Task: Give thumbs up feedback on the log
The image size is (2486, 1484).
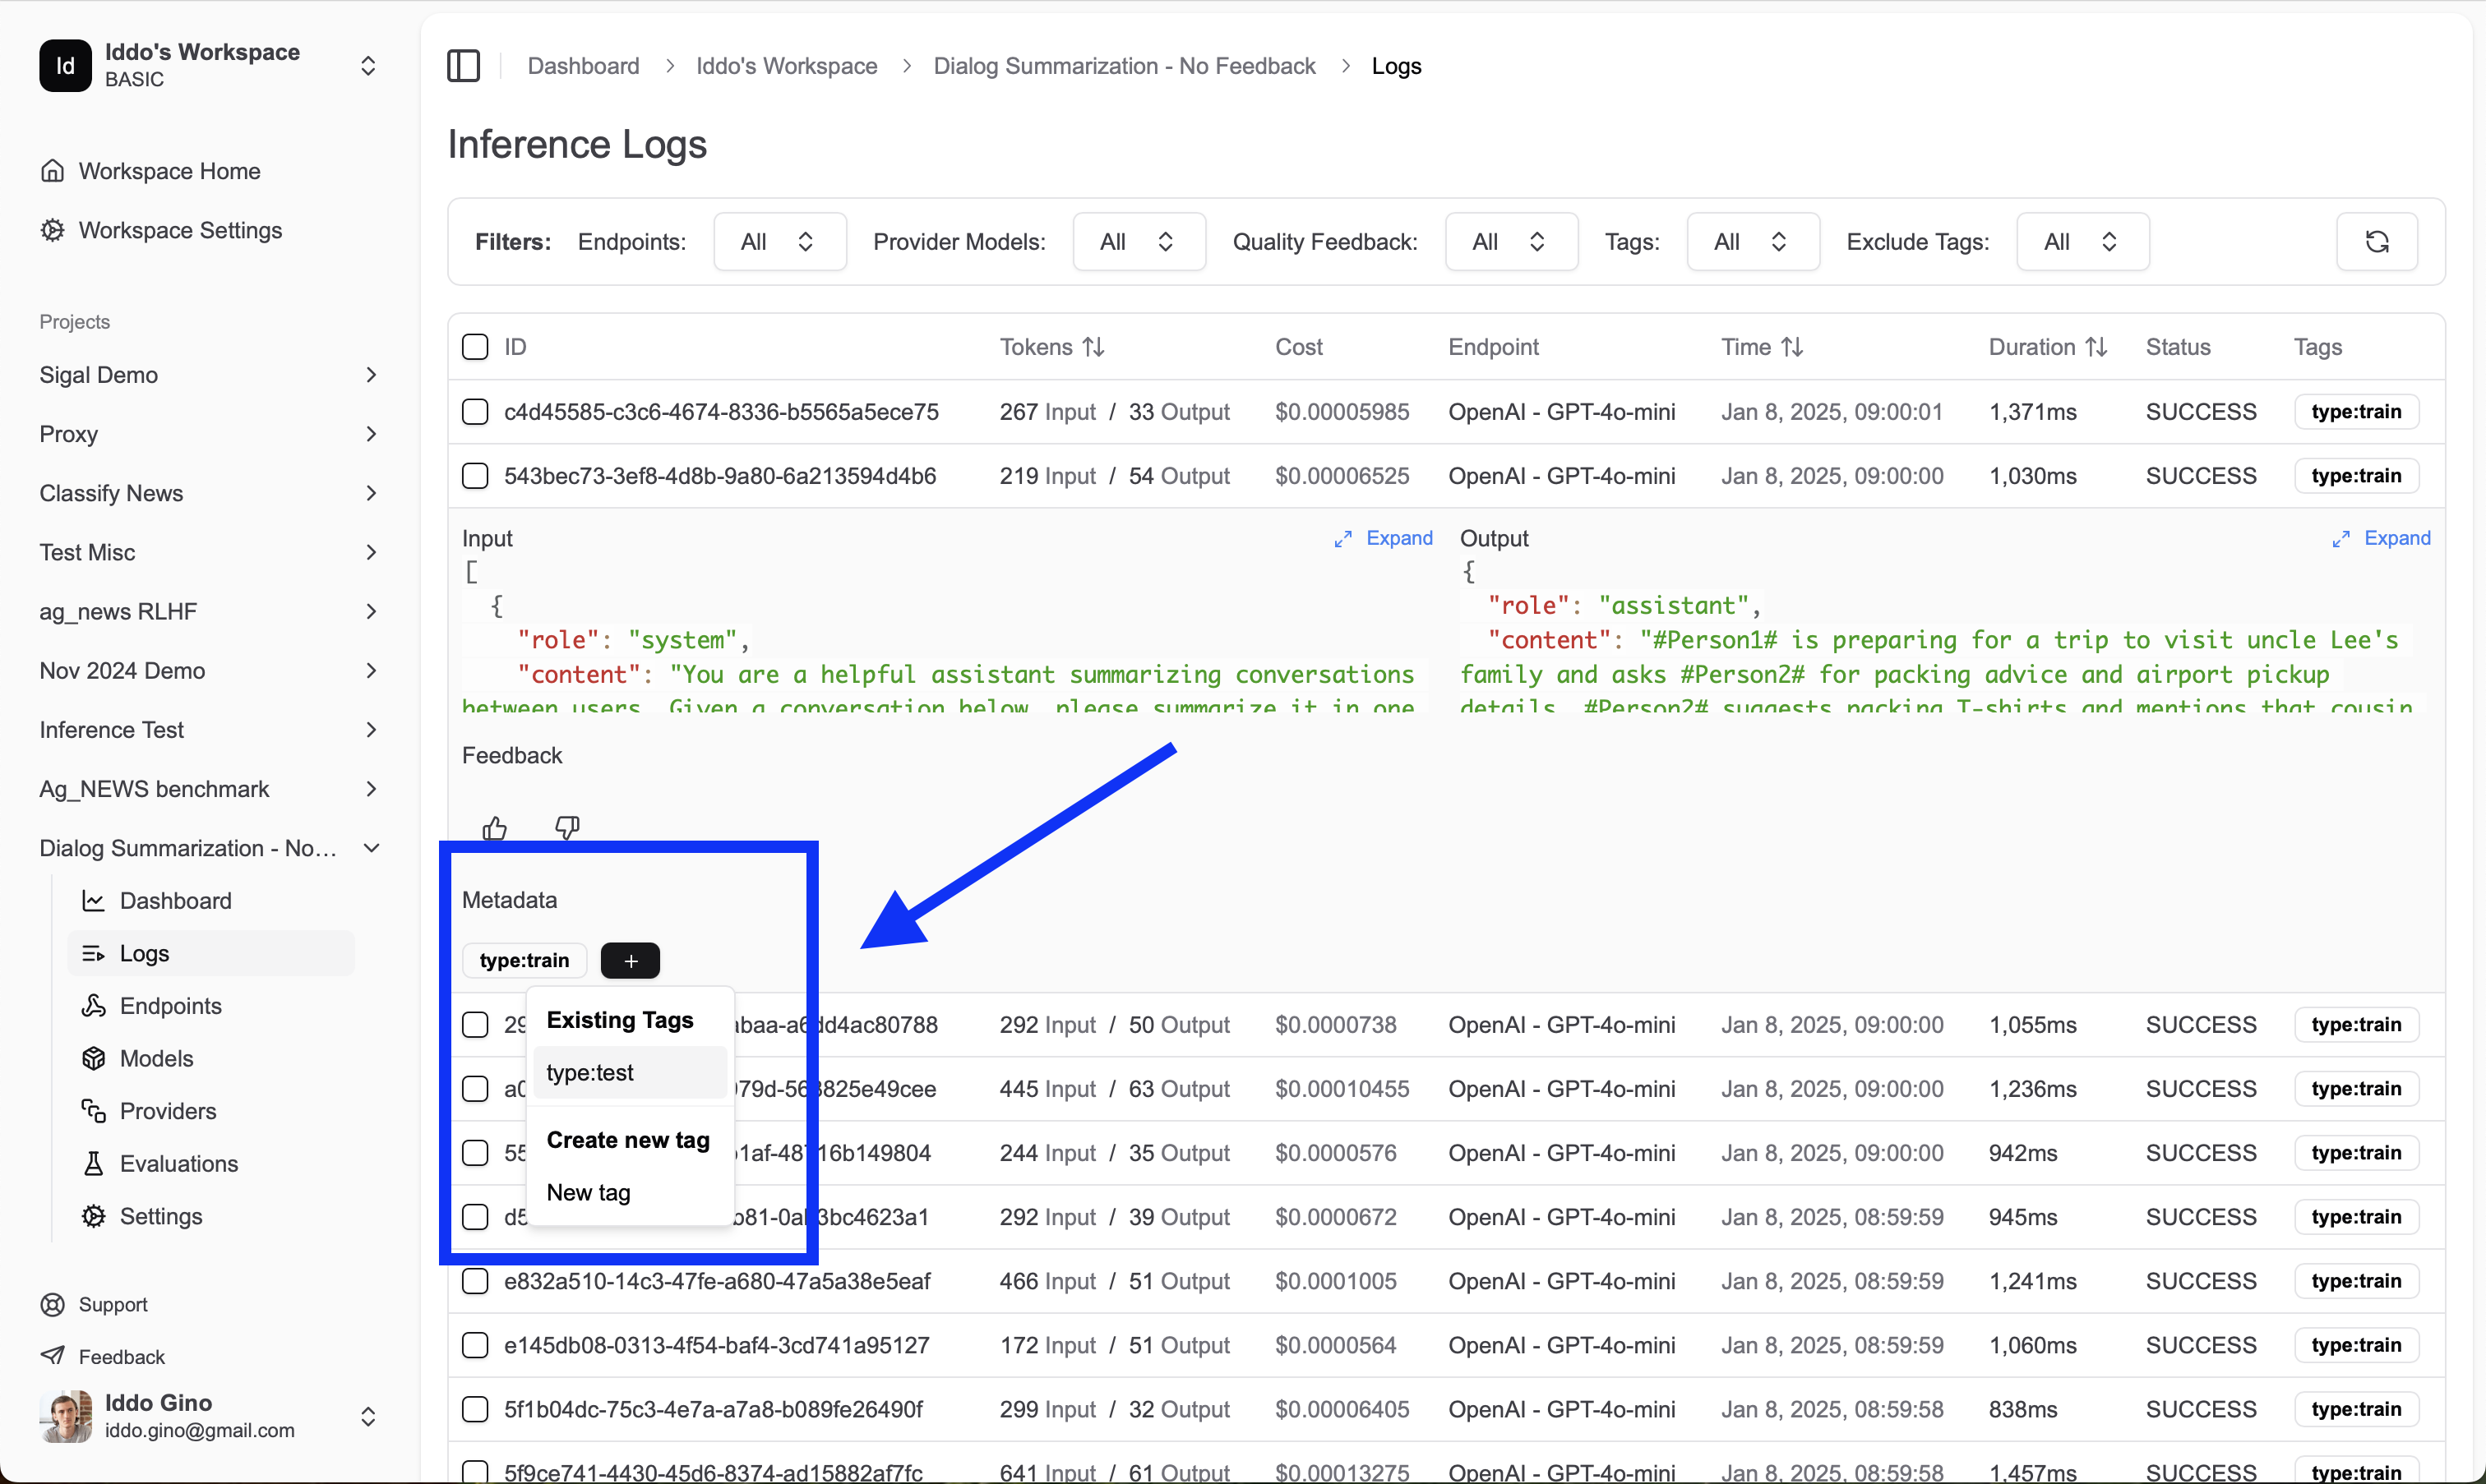Action: 495,827
